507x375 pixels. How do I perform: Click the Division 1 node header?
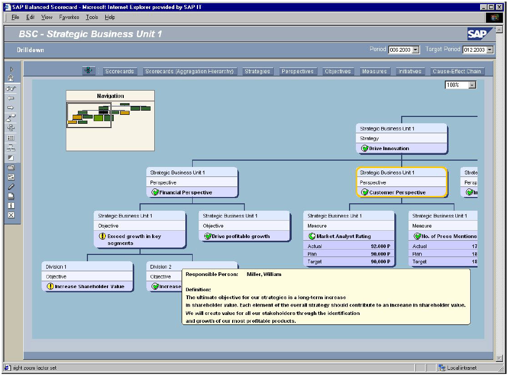pos(87,267)
